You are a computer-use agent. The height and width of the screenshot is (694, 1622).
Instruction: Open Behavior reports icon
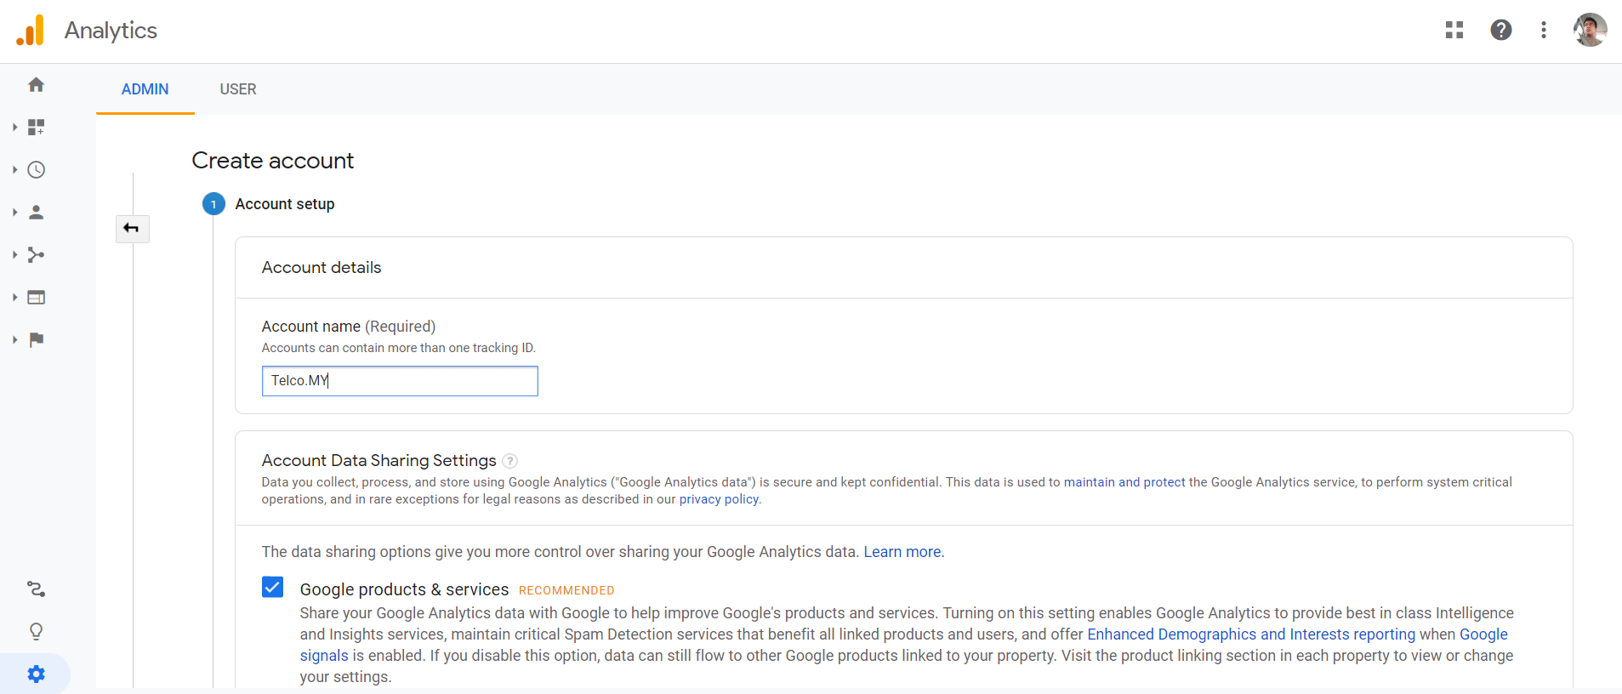coord(36,298)
